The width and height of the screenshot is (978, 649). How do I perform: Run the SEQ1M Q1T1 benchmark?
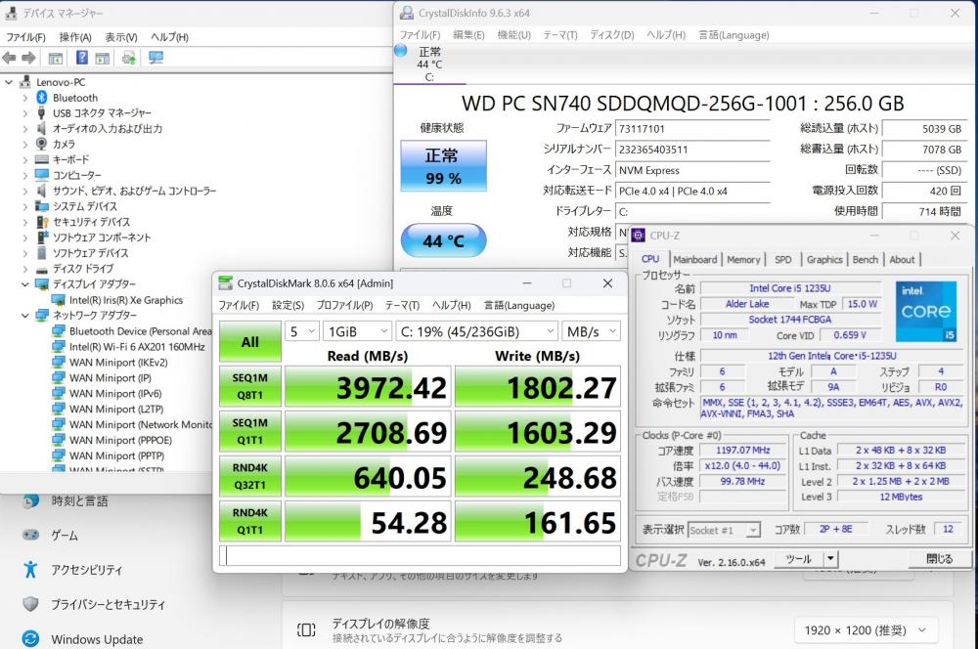coord(250,431)
